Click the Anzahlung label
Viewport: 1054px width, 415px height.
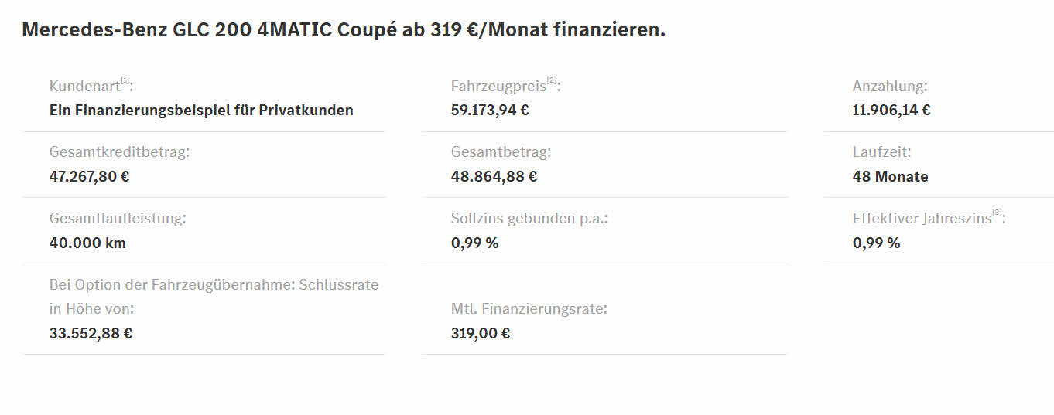coord(890,87)
